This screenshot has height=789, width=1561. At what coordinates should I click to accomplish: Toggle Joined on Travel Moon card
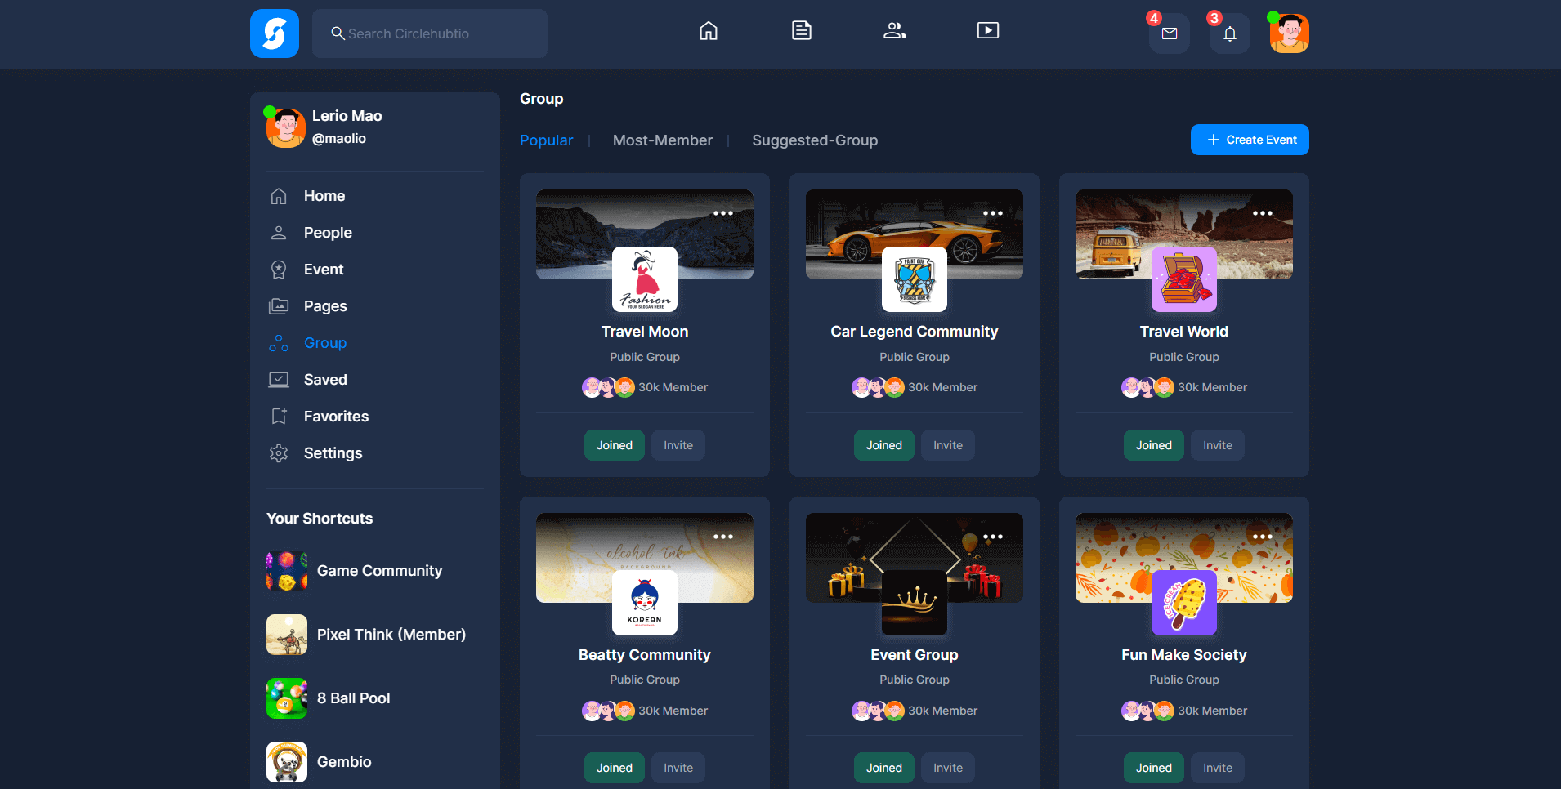pos(615,445)
